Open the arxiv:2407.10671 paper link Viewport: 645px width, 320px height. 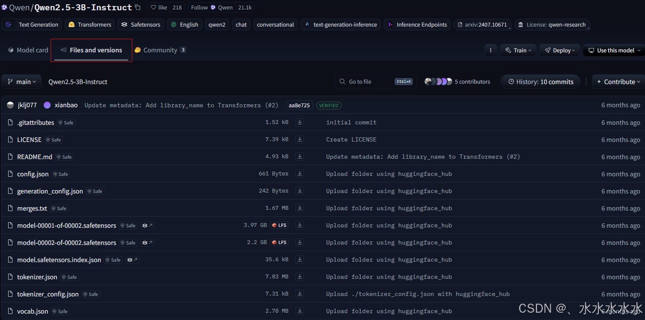pyautogui.click(x=482, y=24)
